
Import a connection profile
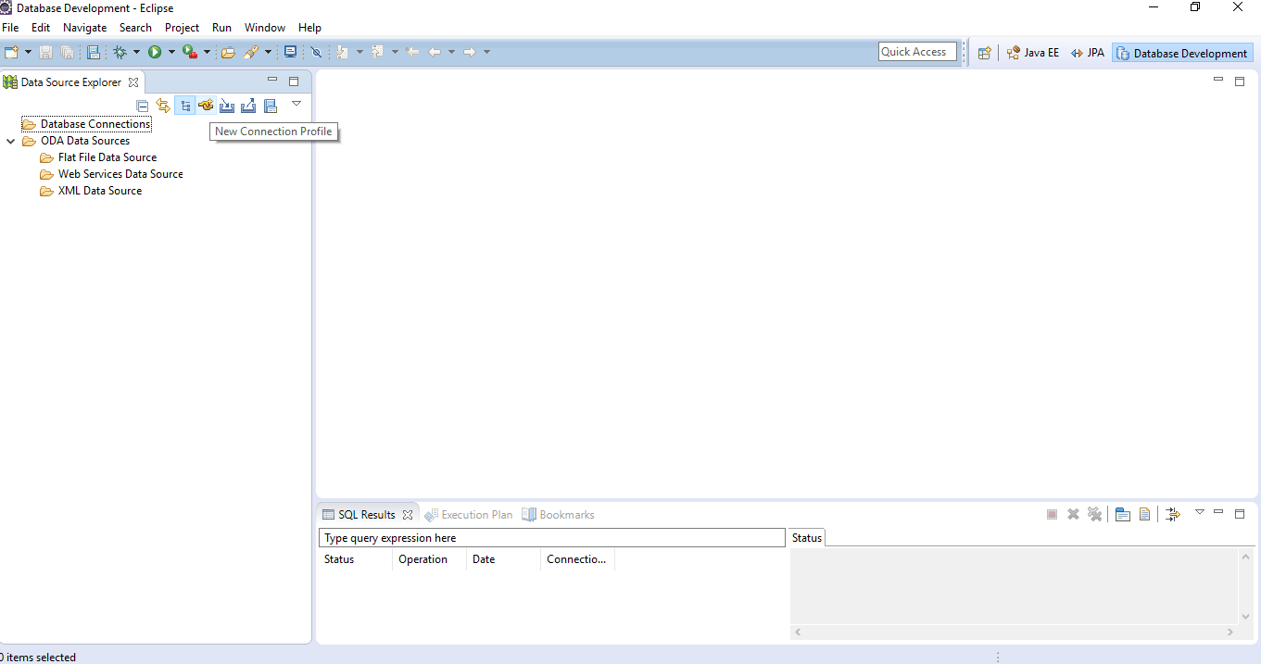tap(227, 105)
